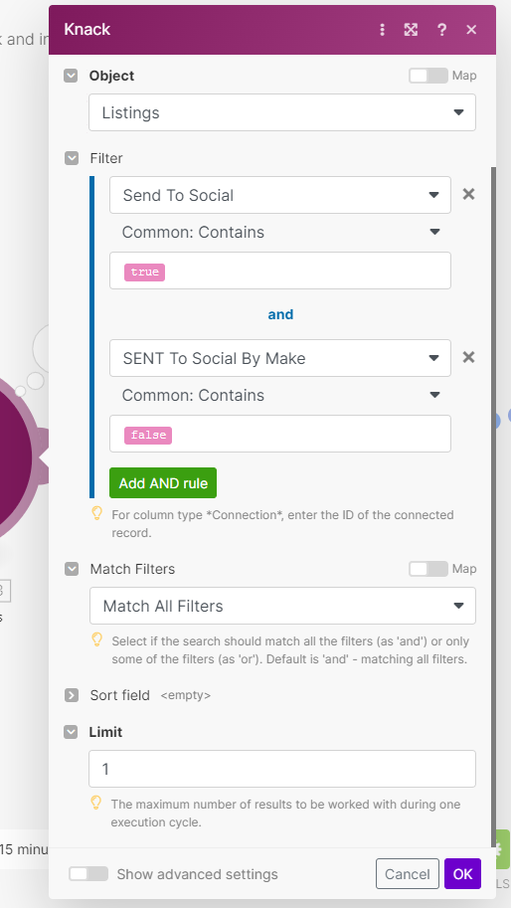511x908 pixels.
Task: Confirm settings with the OK button
Action: click(462, 874)
